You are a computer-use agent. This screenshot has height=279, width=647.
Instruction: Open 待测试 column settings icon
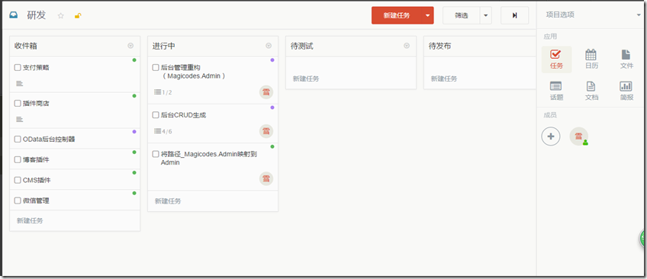click(x=407, y=46)
